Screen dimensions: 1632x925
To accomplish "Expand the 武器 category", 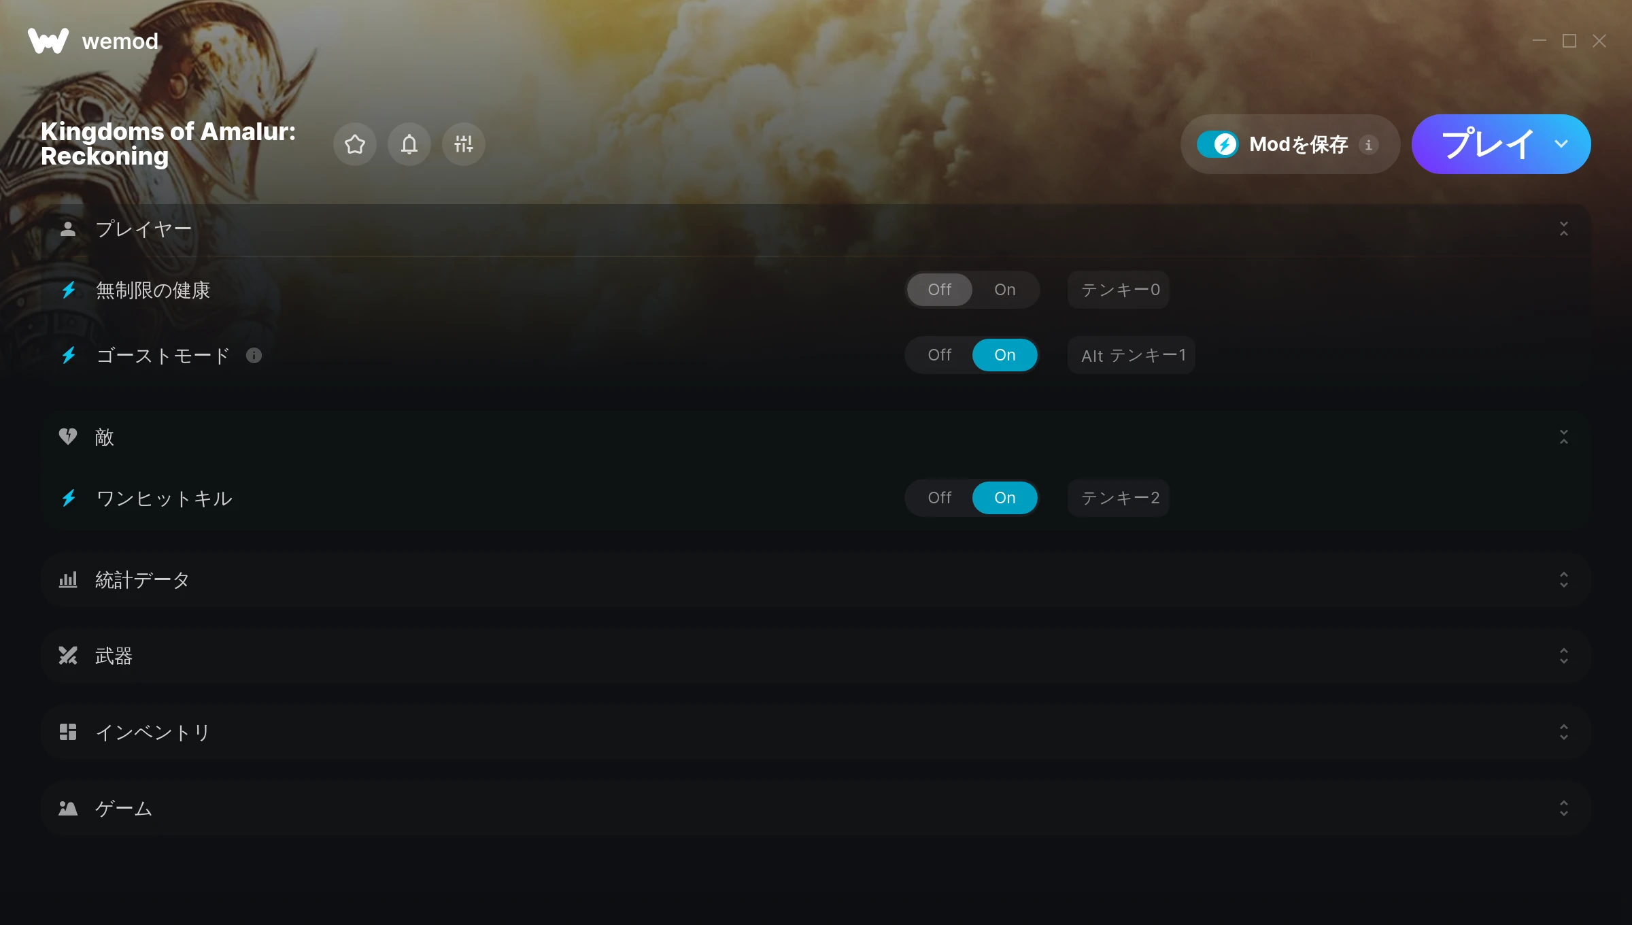I will [x=816, y=656].
